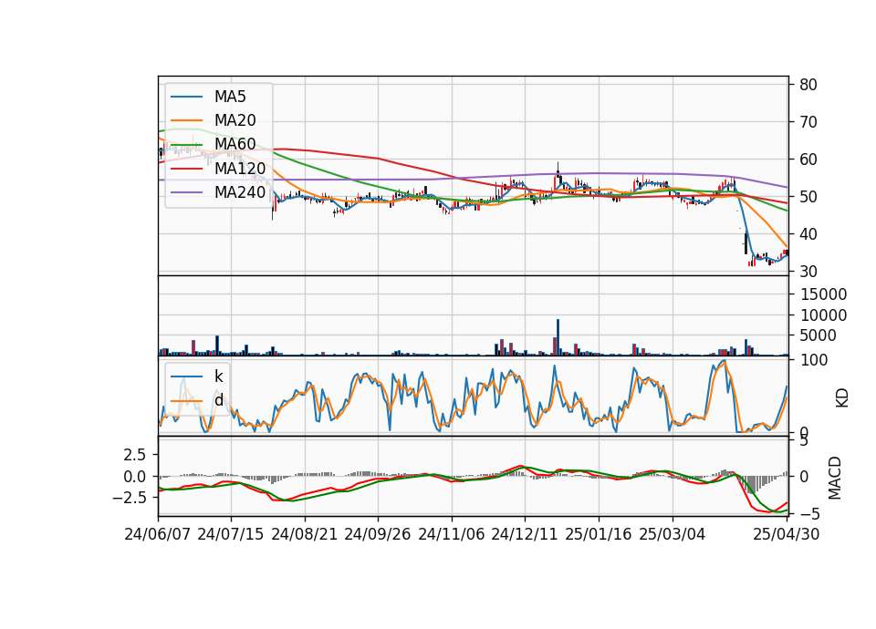Click the 60 price axis tick
876x629 pixels.
pos(808,160)
